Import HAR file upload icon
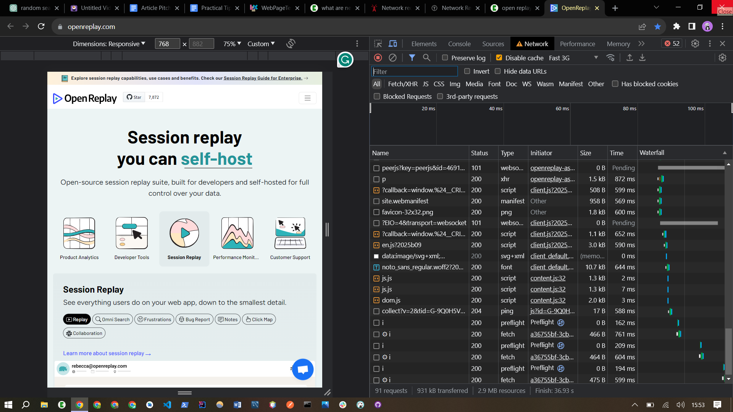This screenshot has height=412, width=733. click(630, 58)
